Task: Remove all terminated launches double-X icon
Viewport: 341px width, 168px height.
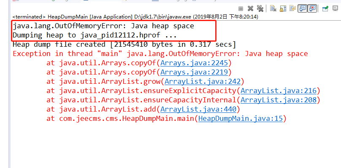Action: pos(260,8)
